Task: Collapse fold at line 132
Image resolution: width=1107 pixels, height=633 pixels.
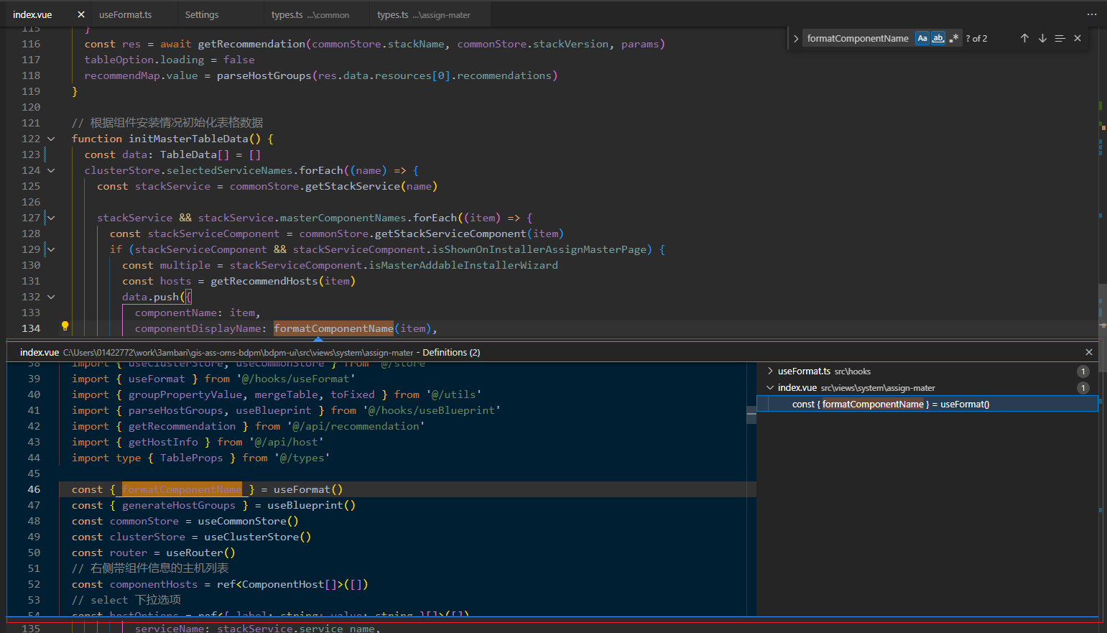Action: 51,297
